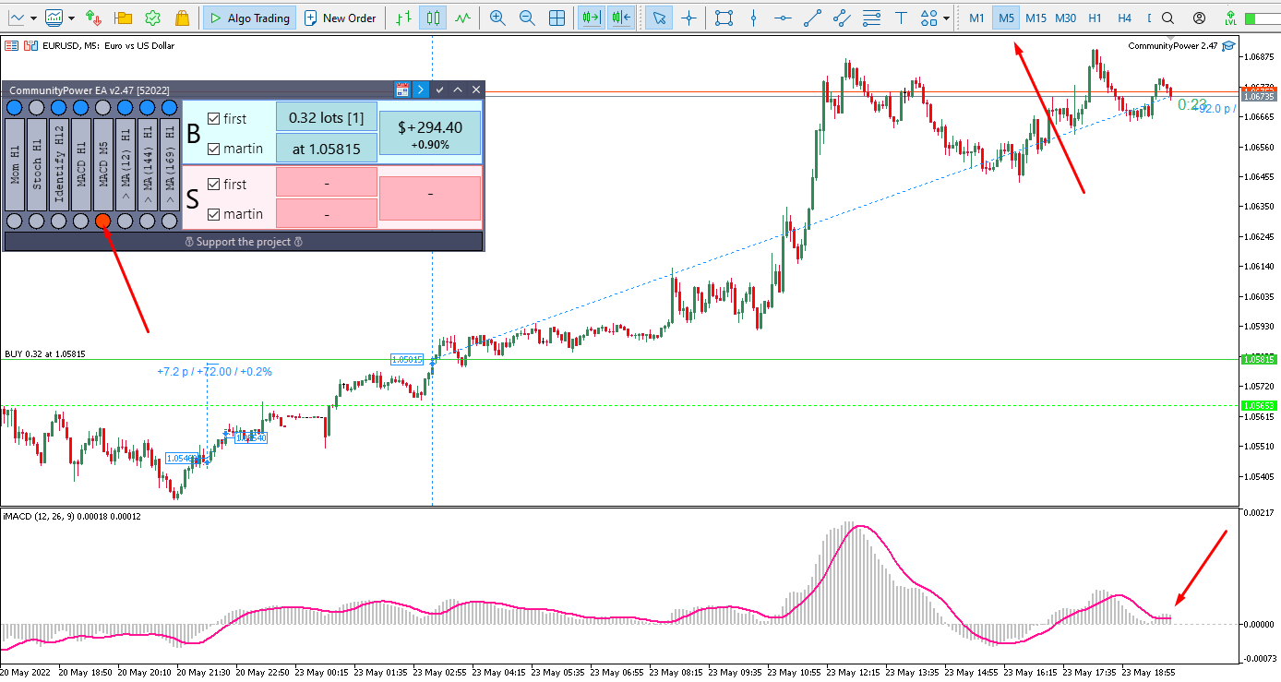Click Support the project link
The height and width of the screenshot is (682, 1281).
click(x=244, y=242)
